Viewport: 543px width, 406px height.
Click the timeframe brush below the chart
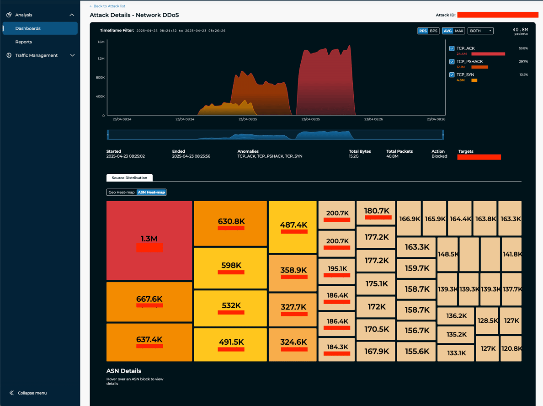tap(275, 134)
